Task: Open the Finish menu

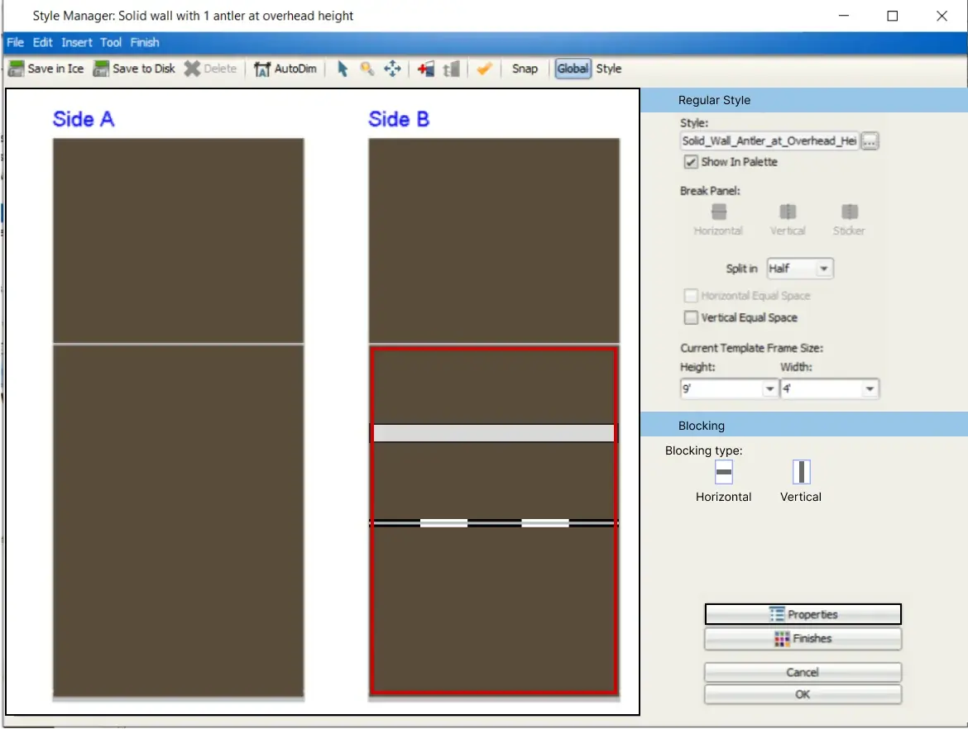Action: click(145, 42)
